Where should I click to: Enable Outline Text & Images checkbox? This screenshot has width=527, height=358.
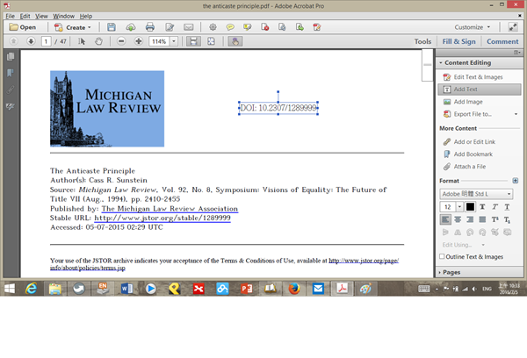tap(442, 256)
